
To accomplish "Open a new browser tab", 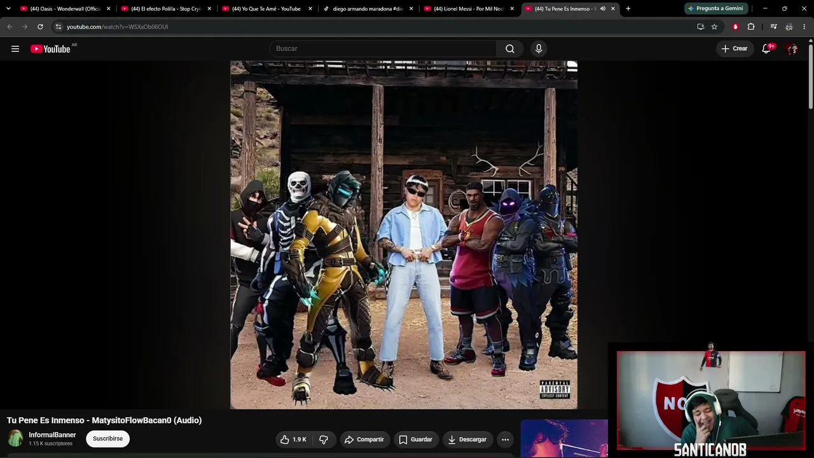I will [628, 9].
